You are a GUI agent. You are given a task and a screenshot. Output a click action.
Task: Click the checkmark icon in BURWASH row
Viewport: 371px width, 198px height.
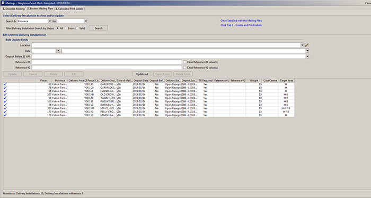tap(5, 105)
